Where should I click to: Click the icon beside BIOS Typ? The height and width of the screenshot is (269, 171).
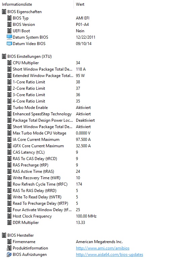pos(9,18)
